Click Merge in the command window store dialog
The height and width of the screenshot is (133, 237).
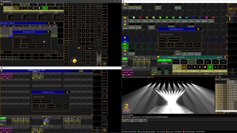pyautogui.click(x=24, y=46)
